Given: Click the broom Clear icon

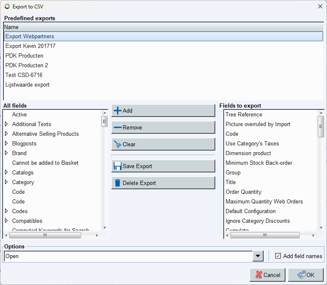Looking at the screenshot, I should pos(118,144).
